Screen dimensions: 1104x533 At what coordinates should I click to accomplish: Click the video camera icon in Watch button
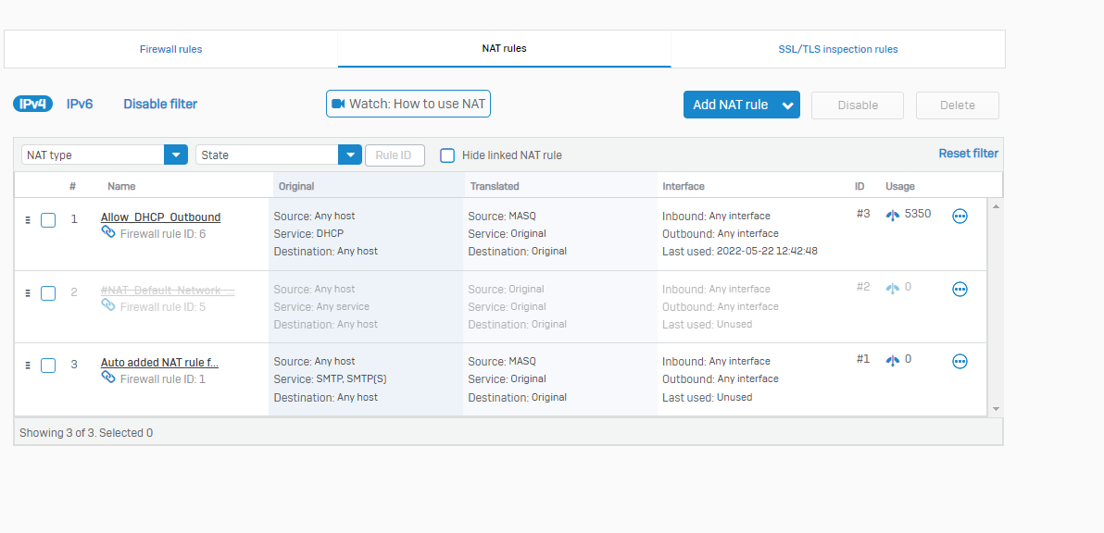point(338,104)
